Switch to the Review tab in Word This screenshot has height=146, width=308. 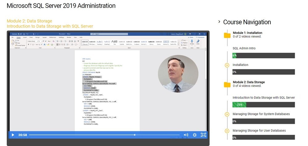click(x=69, y=37)
